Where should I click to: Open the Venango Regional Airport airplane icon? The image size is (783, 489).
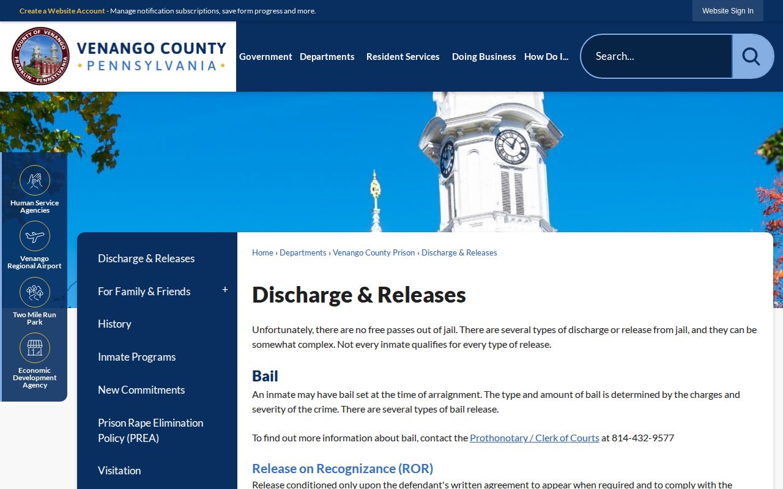point(35,236)
